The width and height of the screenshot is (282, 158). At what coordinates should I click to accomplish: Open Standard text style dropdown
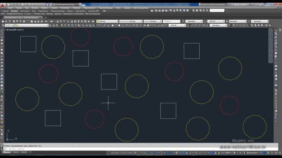pyautogui.click(x=194, y=22)
